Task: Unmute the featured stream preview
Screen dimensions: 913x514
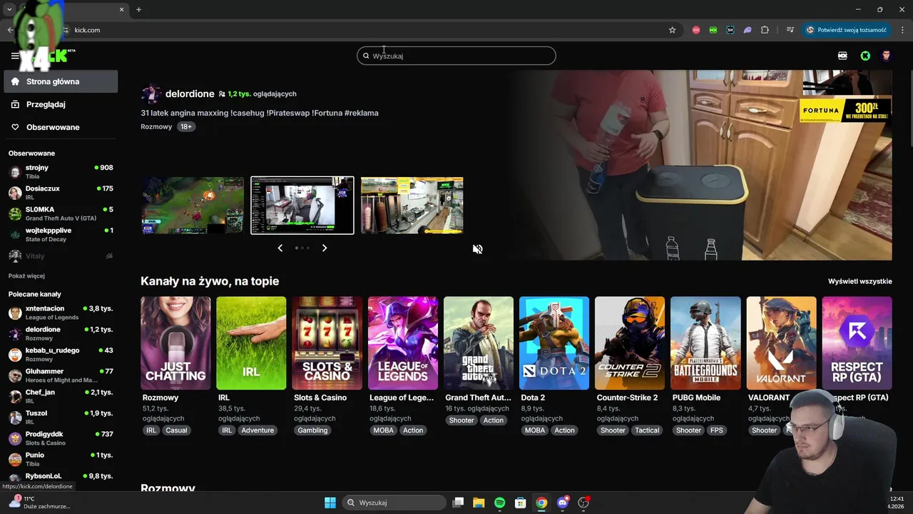Action: (478, 249)
